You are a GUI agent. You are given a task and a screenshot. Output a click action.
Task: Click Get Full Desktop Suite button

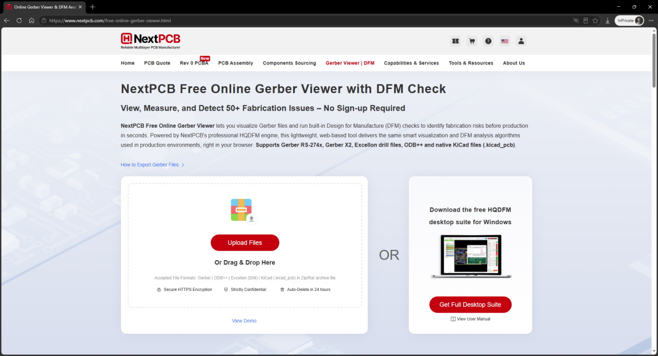470,305
